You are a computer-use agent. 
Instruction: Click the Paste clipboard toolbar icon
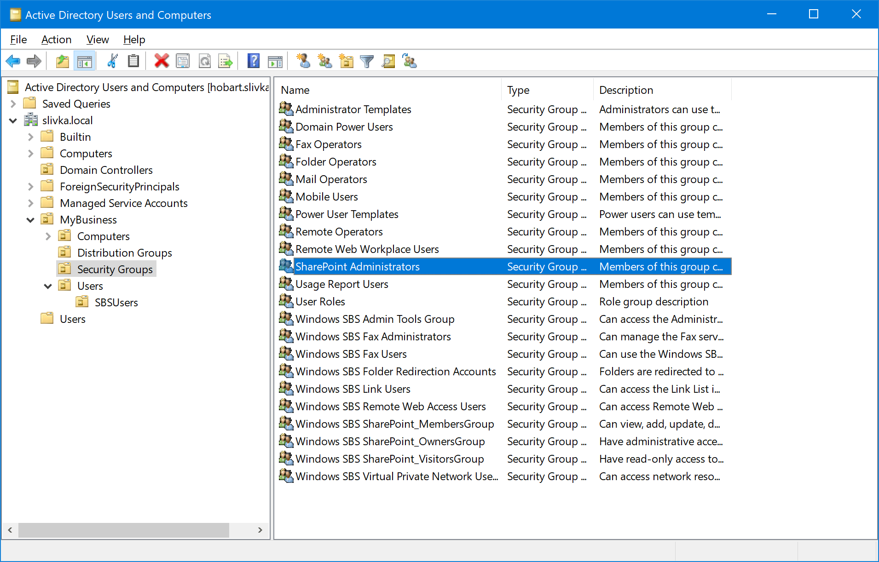coord(133,61)
